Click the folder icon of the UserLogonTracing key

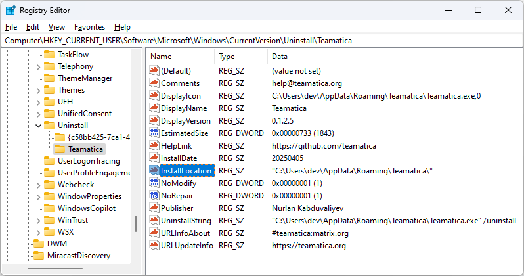point(49,161)
